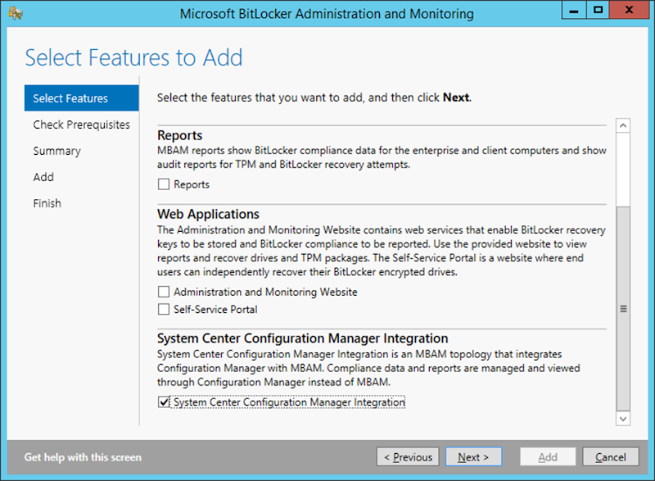Click the vertical scrollbar thumb

click(623, 308)
